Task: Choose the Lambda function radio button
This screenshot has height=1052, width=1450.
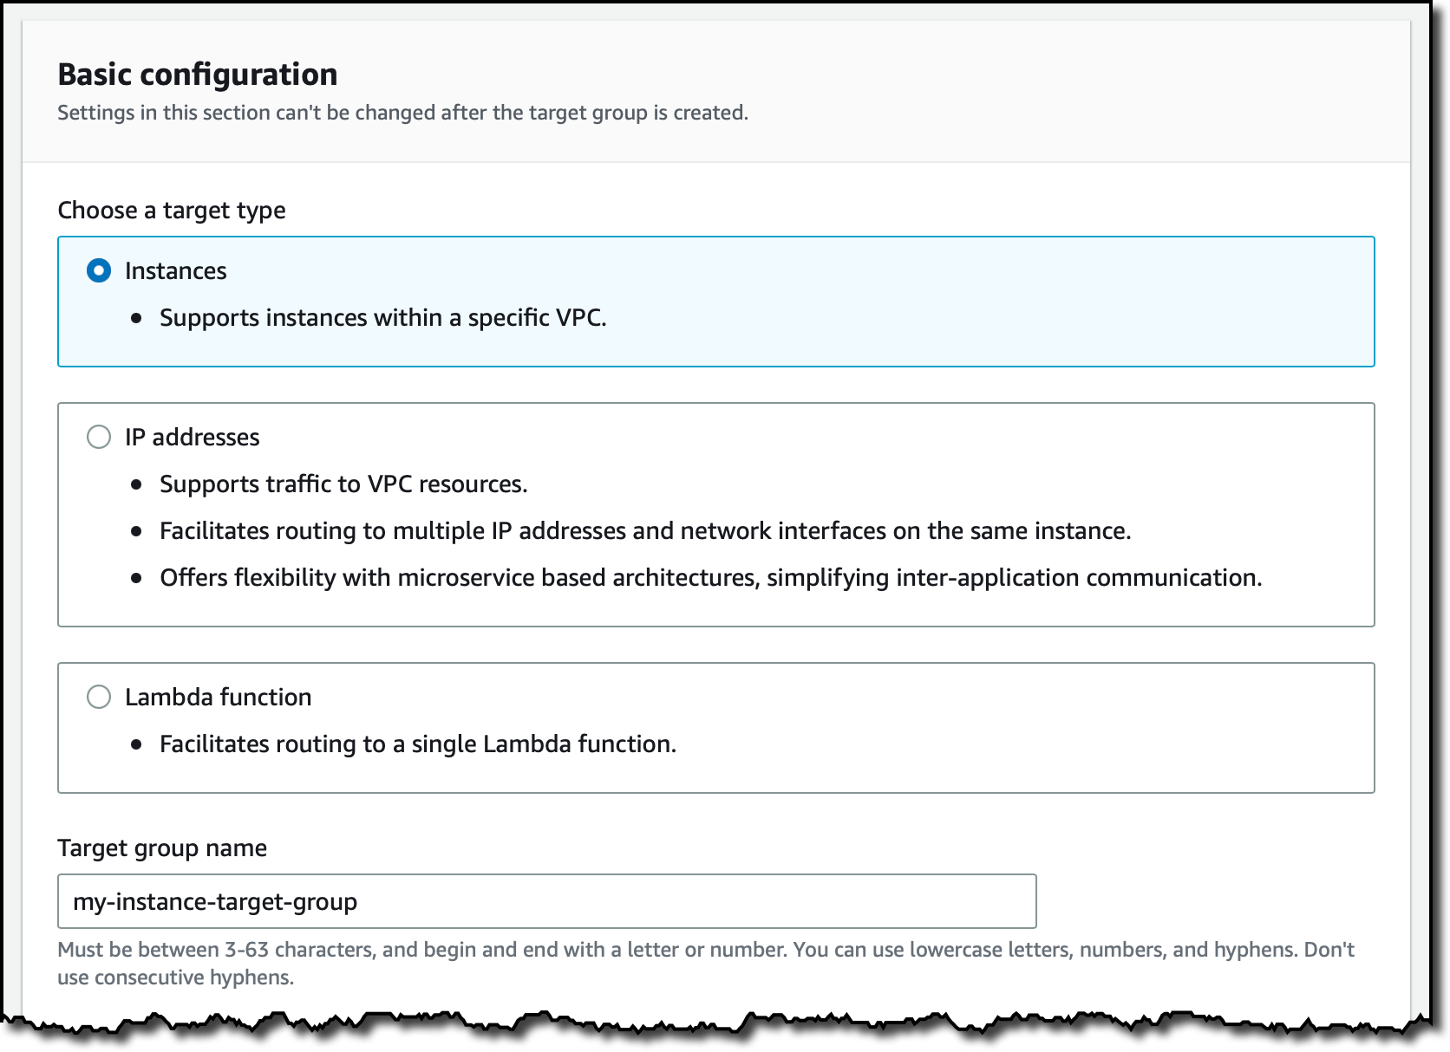Action: (x=99, y=697)
